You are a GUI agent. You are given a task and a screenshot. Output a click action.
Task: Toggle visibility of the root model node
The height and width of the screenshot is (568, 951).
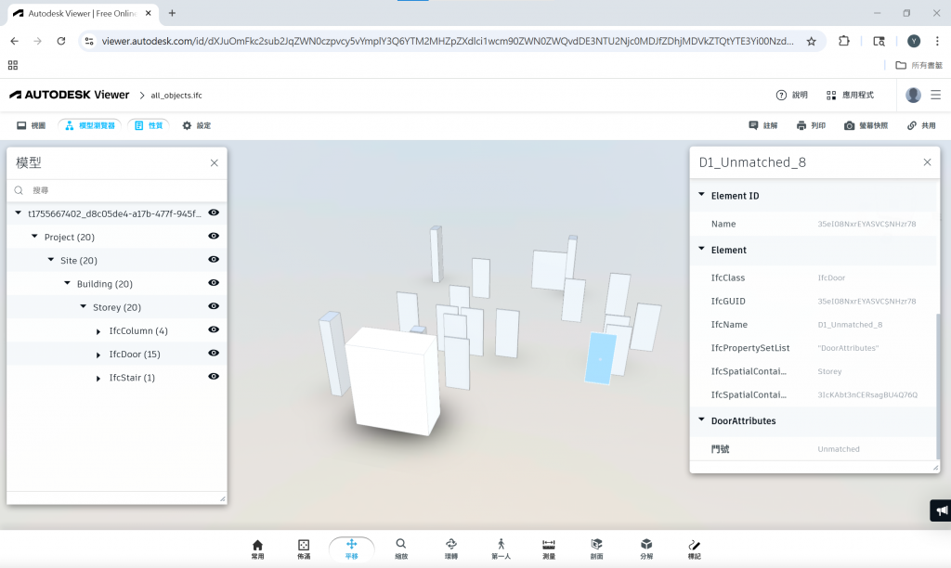[214, 213]
